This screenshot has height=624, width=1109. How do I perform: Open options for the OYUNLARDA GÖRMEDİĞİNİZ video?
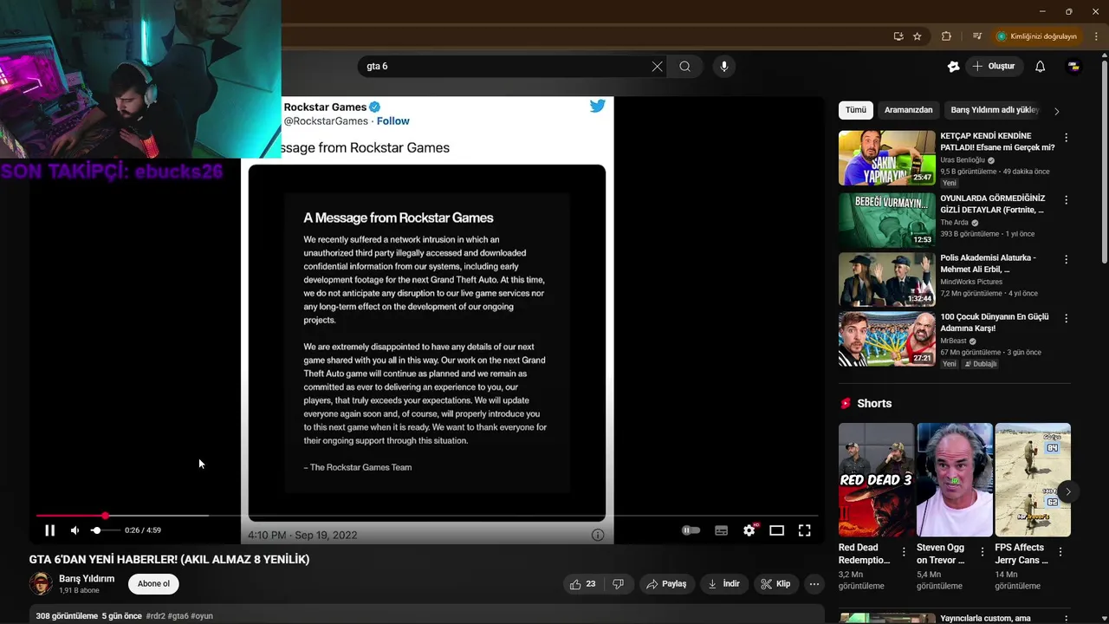click(1067, 200)
